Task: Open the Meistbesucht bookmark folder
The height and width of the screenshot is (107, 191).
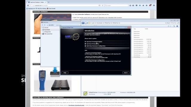Action: pyautogui.click(x=31, y=9)
